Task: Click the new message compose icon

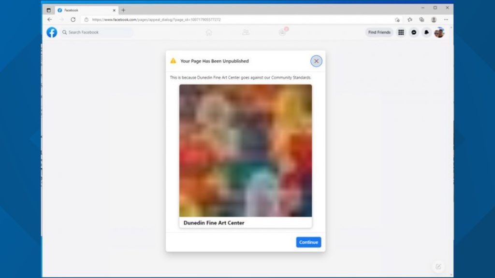Action: point(438,266)
